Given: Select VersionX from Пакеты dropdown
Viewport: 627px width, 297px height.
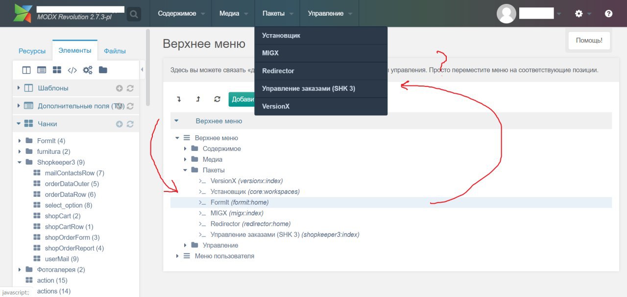Looking at the screenshot, I should (321, 106).
